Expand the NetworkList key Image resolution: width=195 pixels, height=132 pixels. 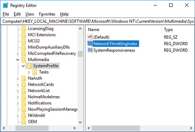(x=18, y=91)
